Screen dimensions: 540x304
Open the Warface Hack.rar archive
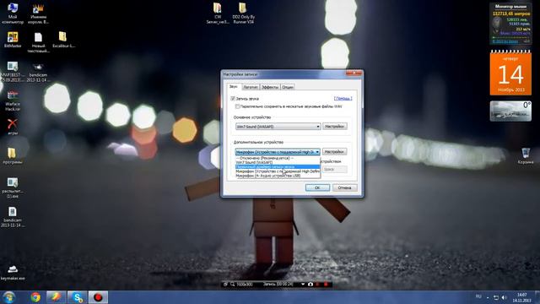(x=13, y=100)
